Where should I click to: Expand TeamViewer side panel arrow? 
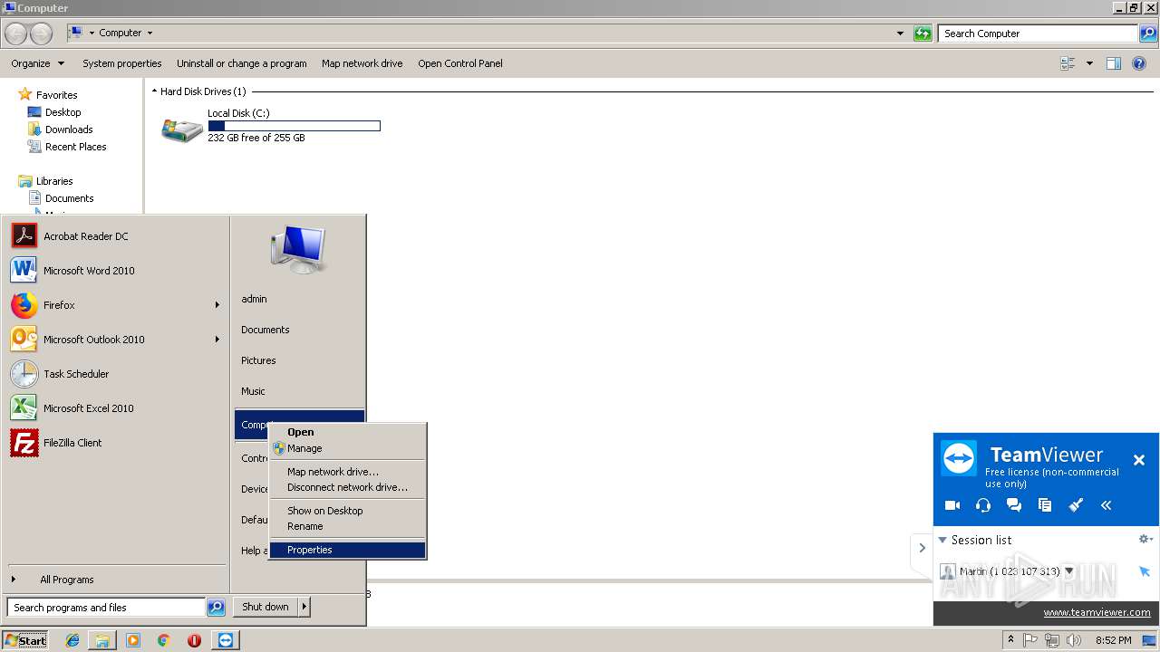922,548
